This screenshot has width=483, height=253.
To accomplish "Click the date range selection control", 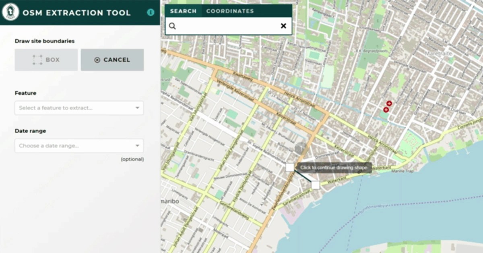I will [79, 146].
